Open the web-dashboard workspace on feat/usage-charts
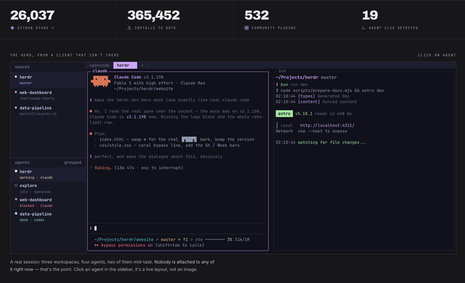Viewport: 465px width, 283px height. click(x=48, y=95)
